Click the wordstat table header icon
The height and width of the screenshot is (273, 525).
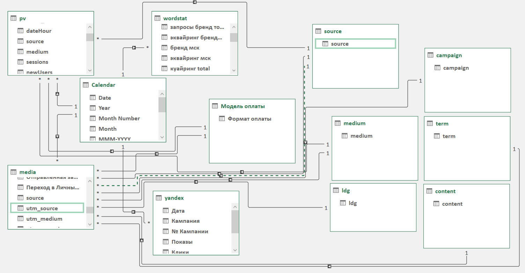click(157, 18)
